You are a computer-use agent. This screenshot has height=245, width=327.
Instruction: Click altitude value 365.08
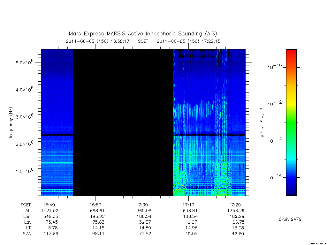click(x=144, y=211)
